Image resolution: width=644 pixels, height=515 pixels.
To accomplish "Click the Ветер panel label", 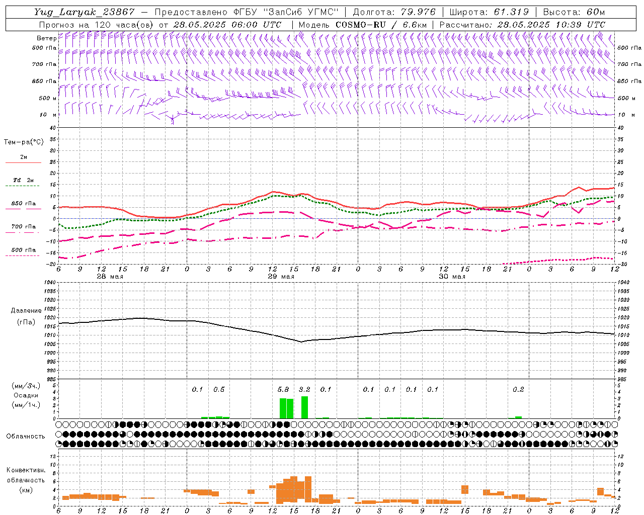I will coord(46,38).
